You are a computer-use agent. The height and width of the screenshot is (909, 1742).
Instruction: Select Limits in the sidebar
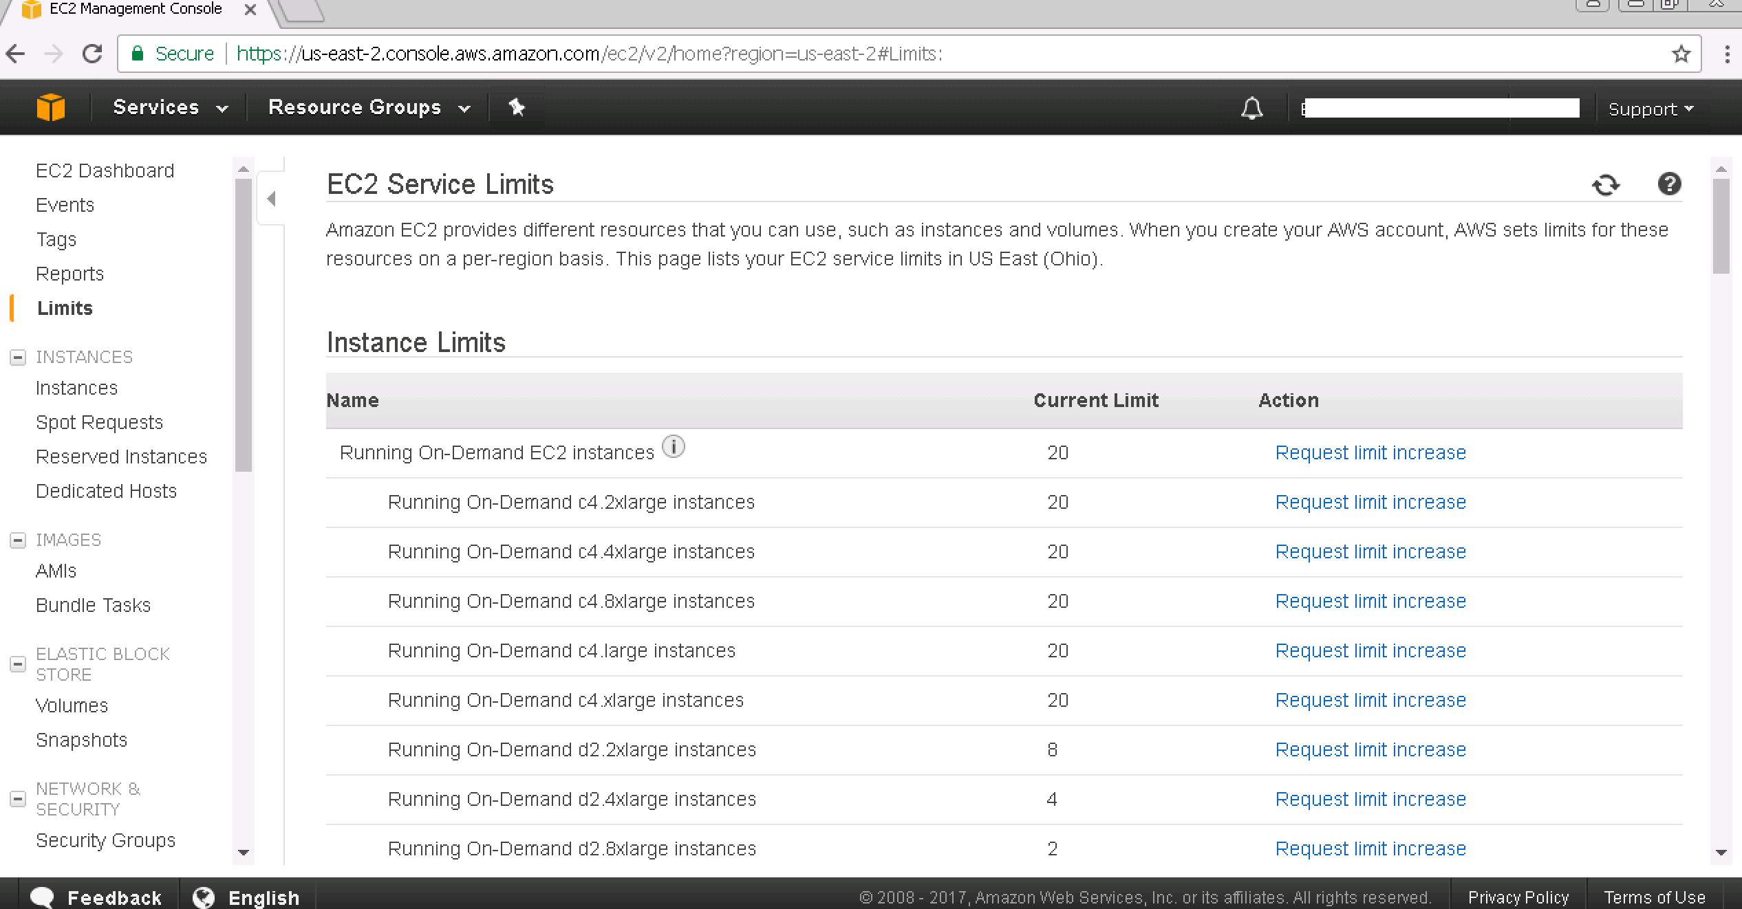tap(65, 308)
